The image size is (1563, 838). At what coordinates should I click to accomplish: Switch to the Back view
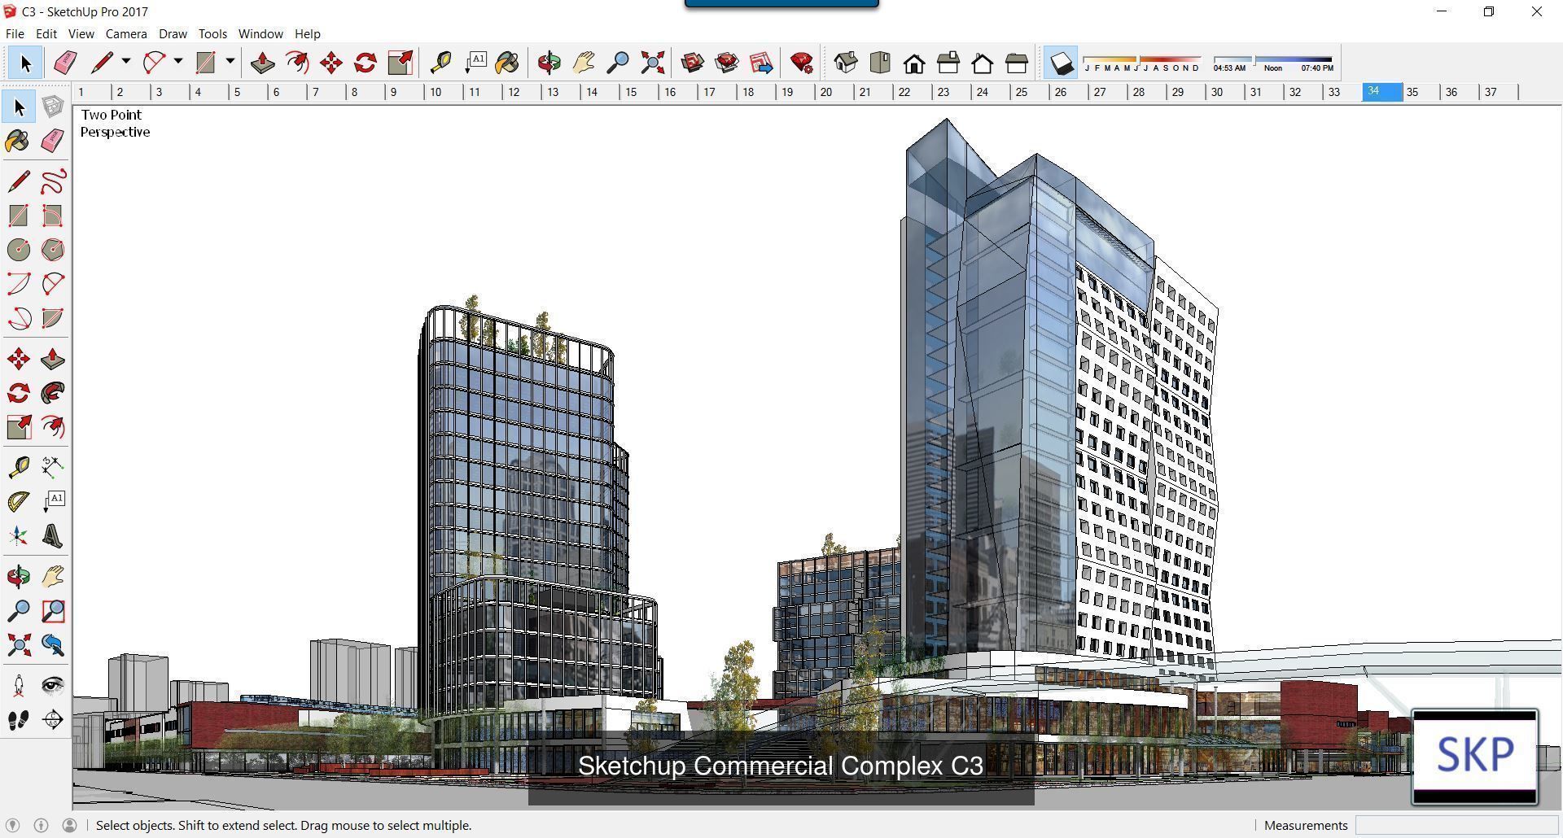(x=983, y=63)
